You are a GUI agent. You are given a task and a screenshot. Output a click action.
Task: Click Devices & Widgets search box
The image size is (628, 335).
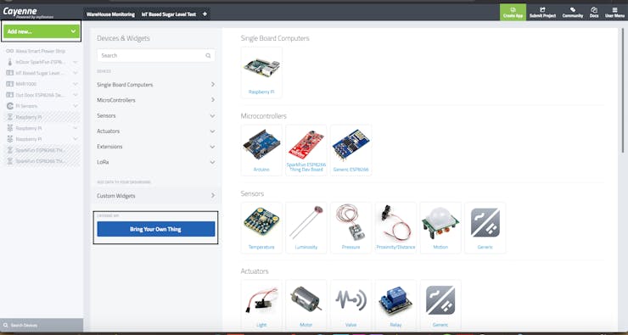pos(156,56)
